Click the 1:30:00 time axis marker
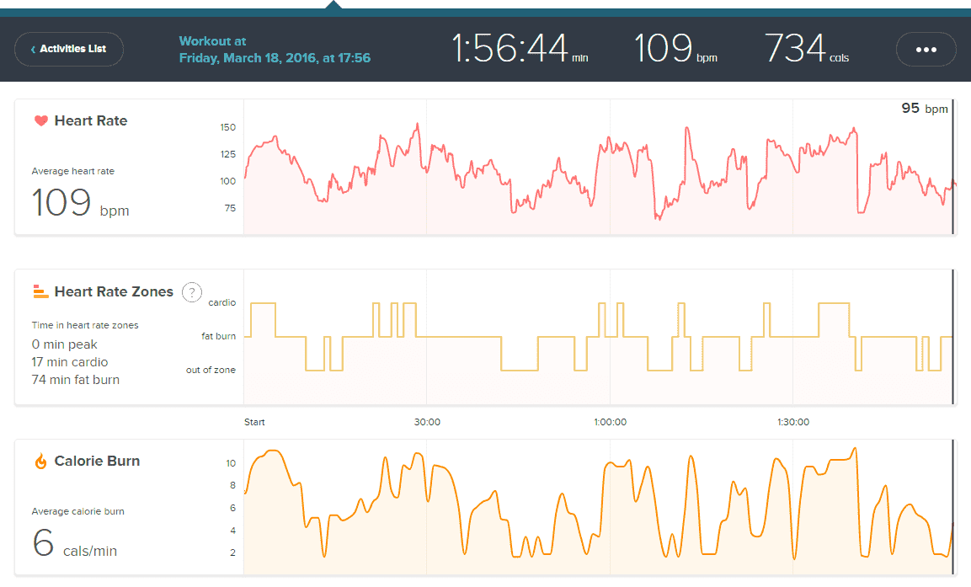 [x=792, y=422]
